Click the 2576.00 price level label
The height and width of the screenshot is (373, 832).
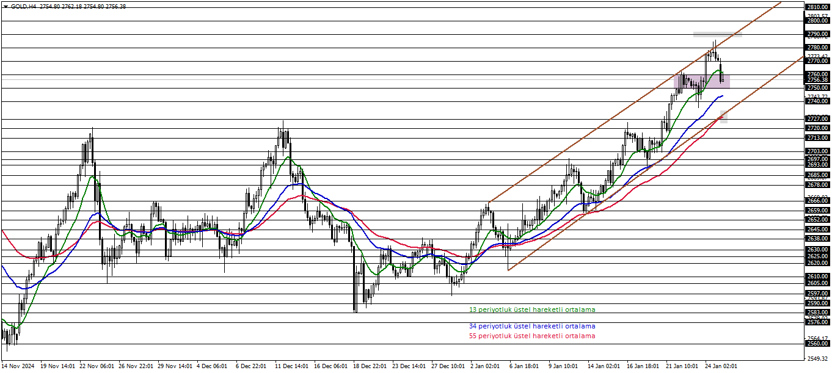[x=817, y=322]
